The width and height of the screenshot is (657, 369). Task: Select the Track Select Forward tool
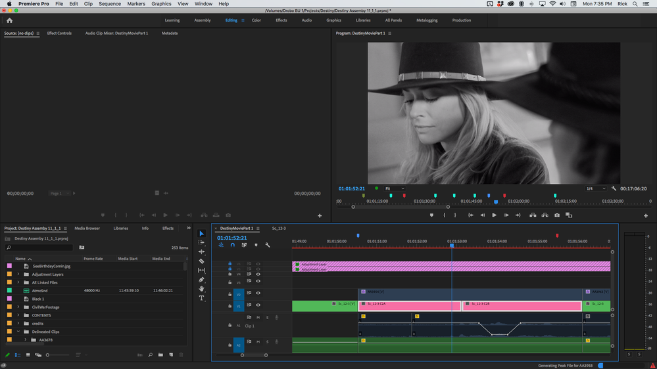(202, 243)
